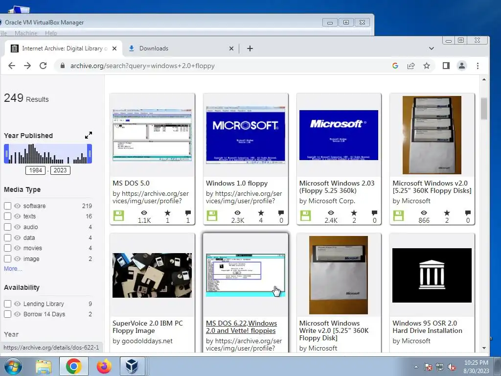
Task: Open SuperVoice 2.0 IBM PC Floppy Image title
Action: tap(148, 327)
